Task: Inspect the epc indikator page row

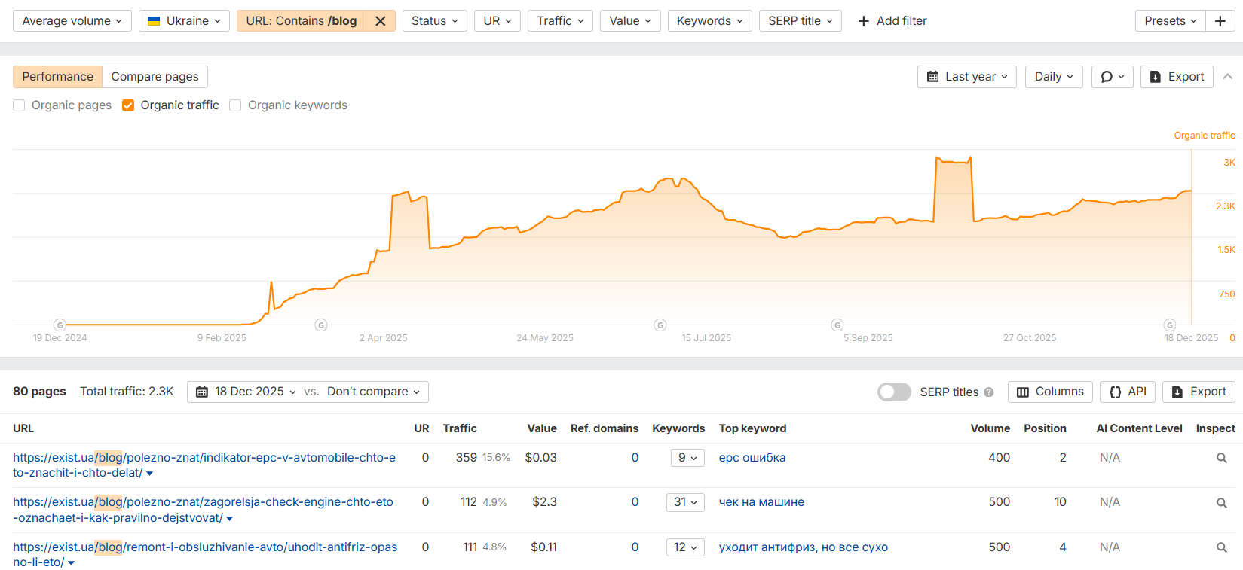Action: click(1221, 458)
